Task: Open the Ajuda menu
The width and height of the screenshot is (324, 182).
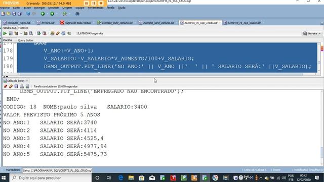Action: pyautogui.click(x=121, y=8)
